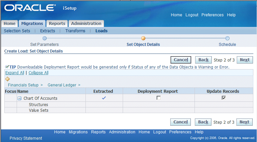Viewport: 257px width, 142px height.
Task: Click the copyright notice in the footer
Action: [222, 138]
